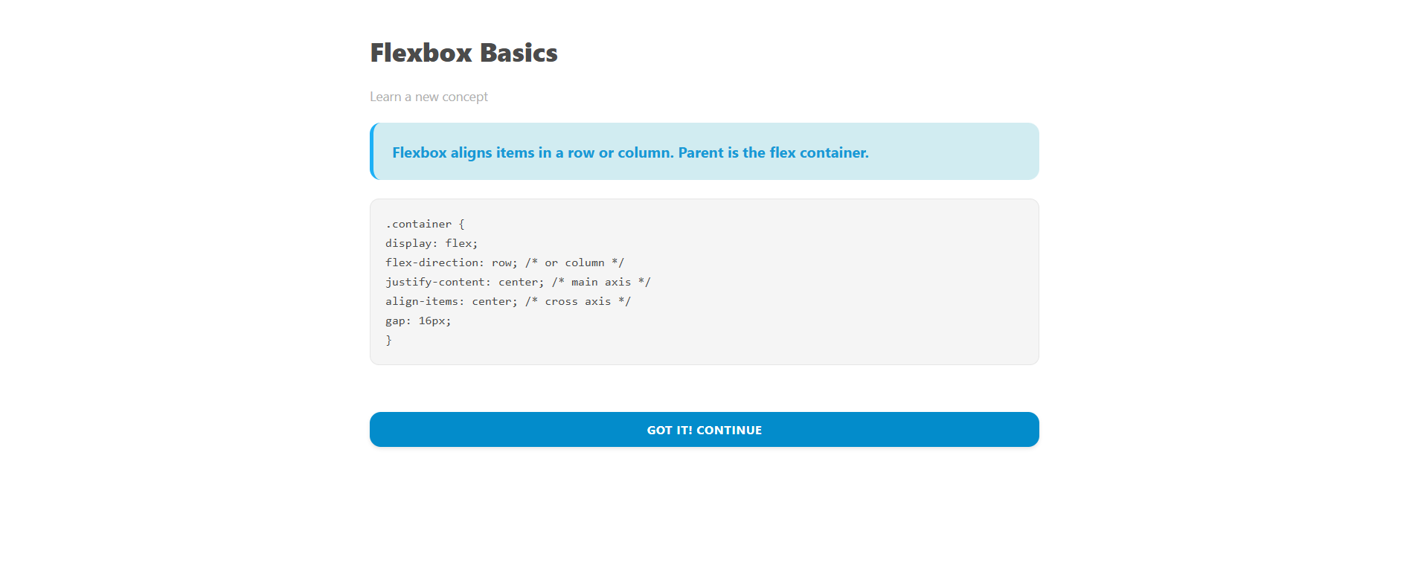Click 'Flexbox aligns items in a row' sentence

click(532, 152)
